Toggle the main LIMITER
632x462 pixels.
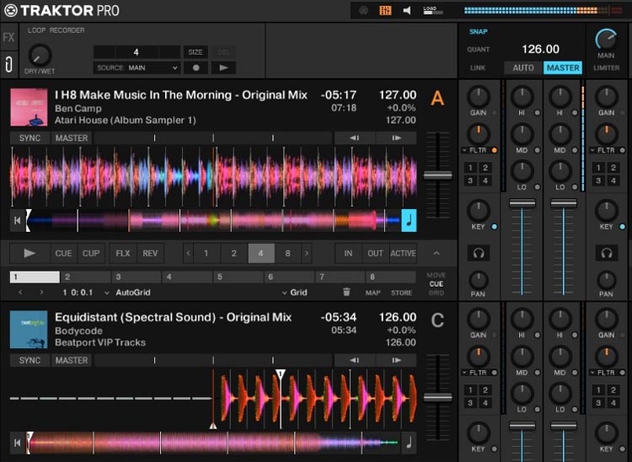point(606,67)
